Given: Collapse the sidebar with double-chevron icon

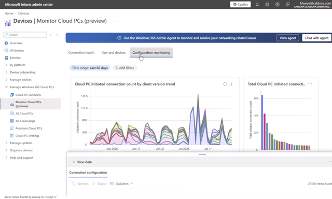Looking at the screenshot, I should coord(58,35).
